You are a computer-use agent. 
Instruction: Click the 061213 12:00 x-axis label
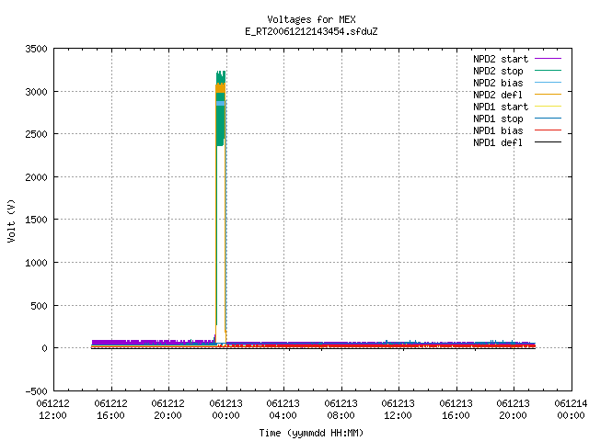point(398,410)
